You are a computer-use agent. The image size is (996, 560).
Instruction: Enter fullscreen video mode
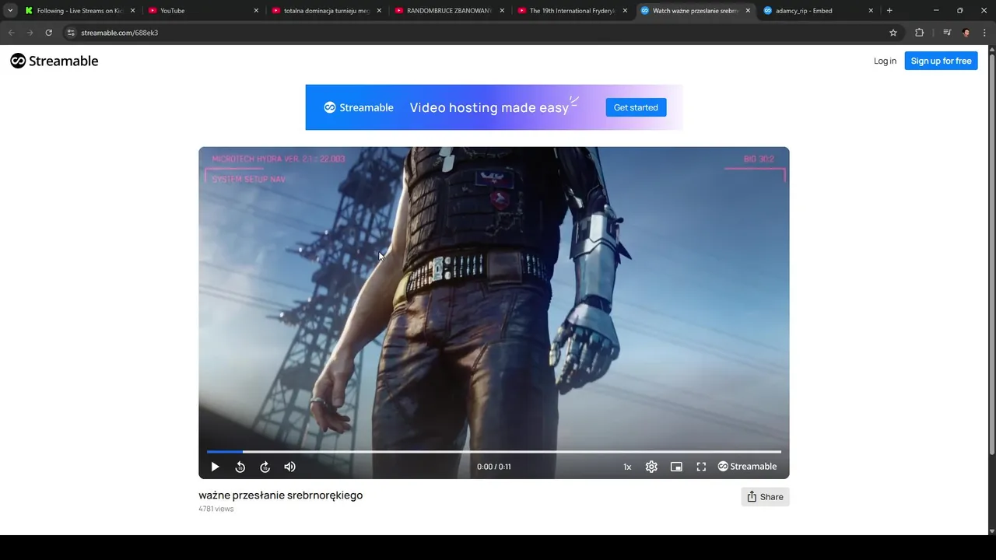701,467
